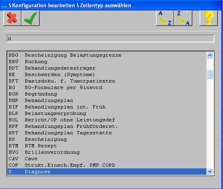Viewport: 223px width, 189px height.
Task: Confirm selection with green checkmark icon
Action: click(x=30, y=18)
